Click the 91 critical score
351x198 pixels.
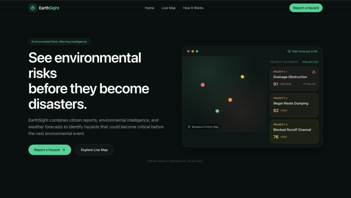tap(276, 84)
